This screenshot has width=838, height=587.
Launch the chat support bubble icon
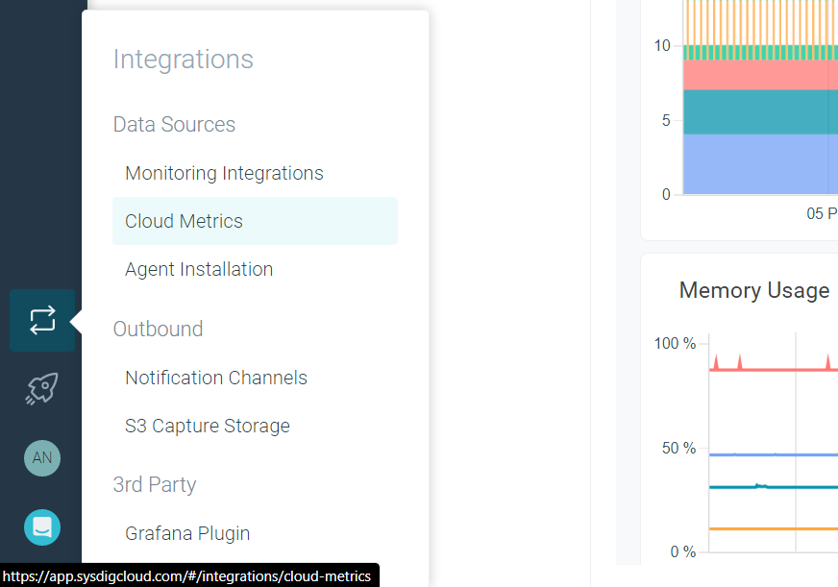coord(41,526)
